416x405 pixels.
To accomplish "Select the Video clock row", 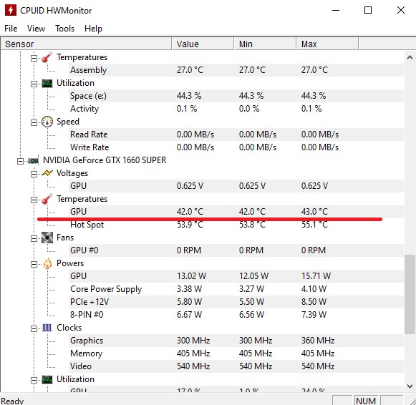I will pos(236,366).
